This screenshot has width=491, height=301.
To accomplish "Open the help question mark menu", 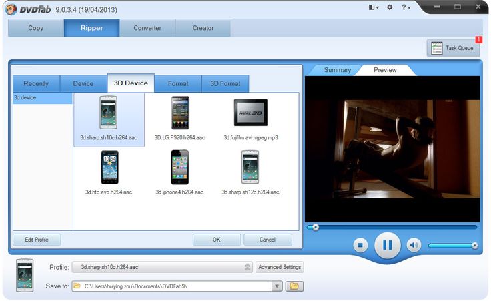I will 406,7.
